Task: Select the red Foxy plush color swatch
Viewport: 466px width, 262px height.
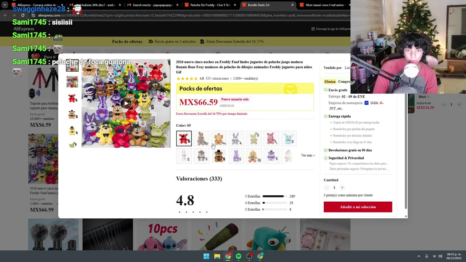Action: [184, 139]
